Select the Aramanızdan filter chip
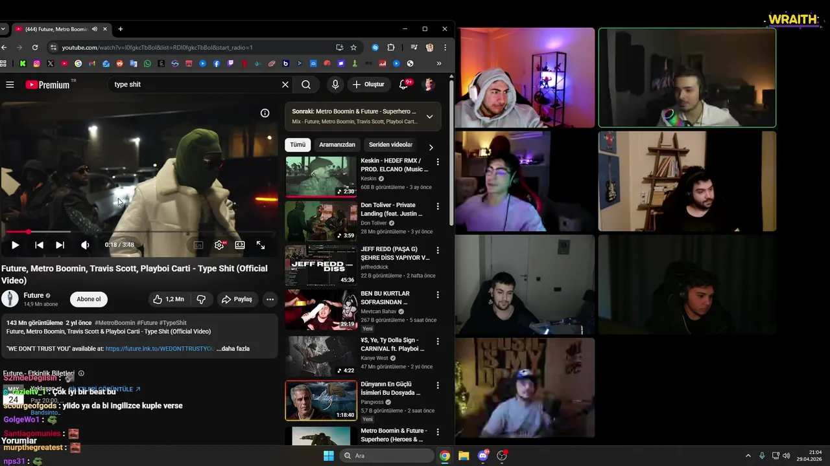Viewport: 830px width, 466px height. point(337,144)
